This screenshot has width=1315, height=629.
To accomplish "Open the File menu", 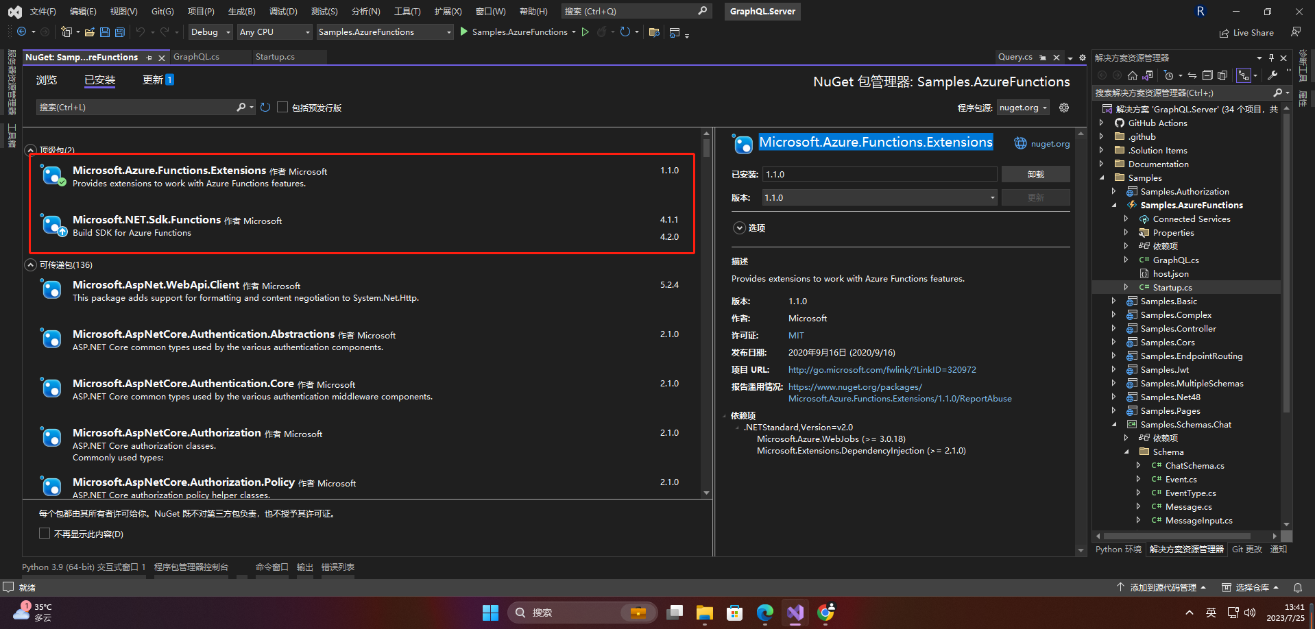I will click(x=43, y=12).
